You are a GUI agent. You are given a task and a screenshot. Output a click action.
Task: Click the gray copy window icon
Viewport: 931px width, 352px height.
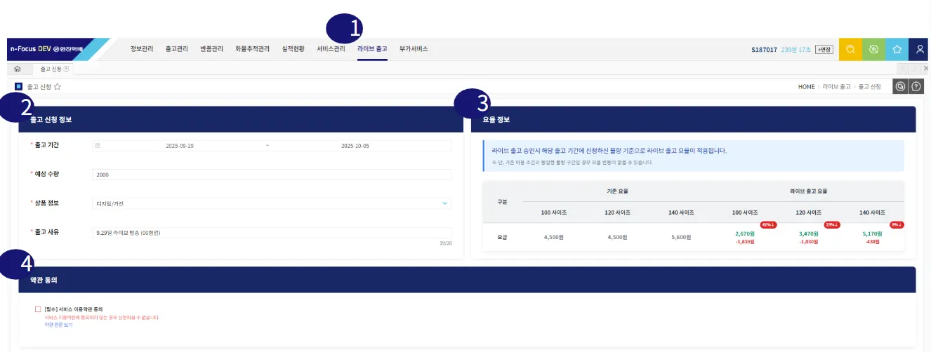click(899, 86)
